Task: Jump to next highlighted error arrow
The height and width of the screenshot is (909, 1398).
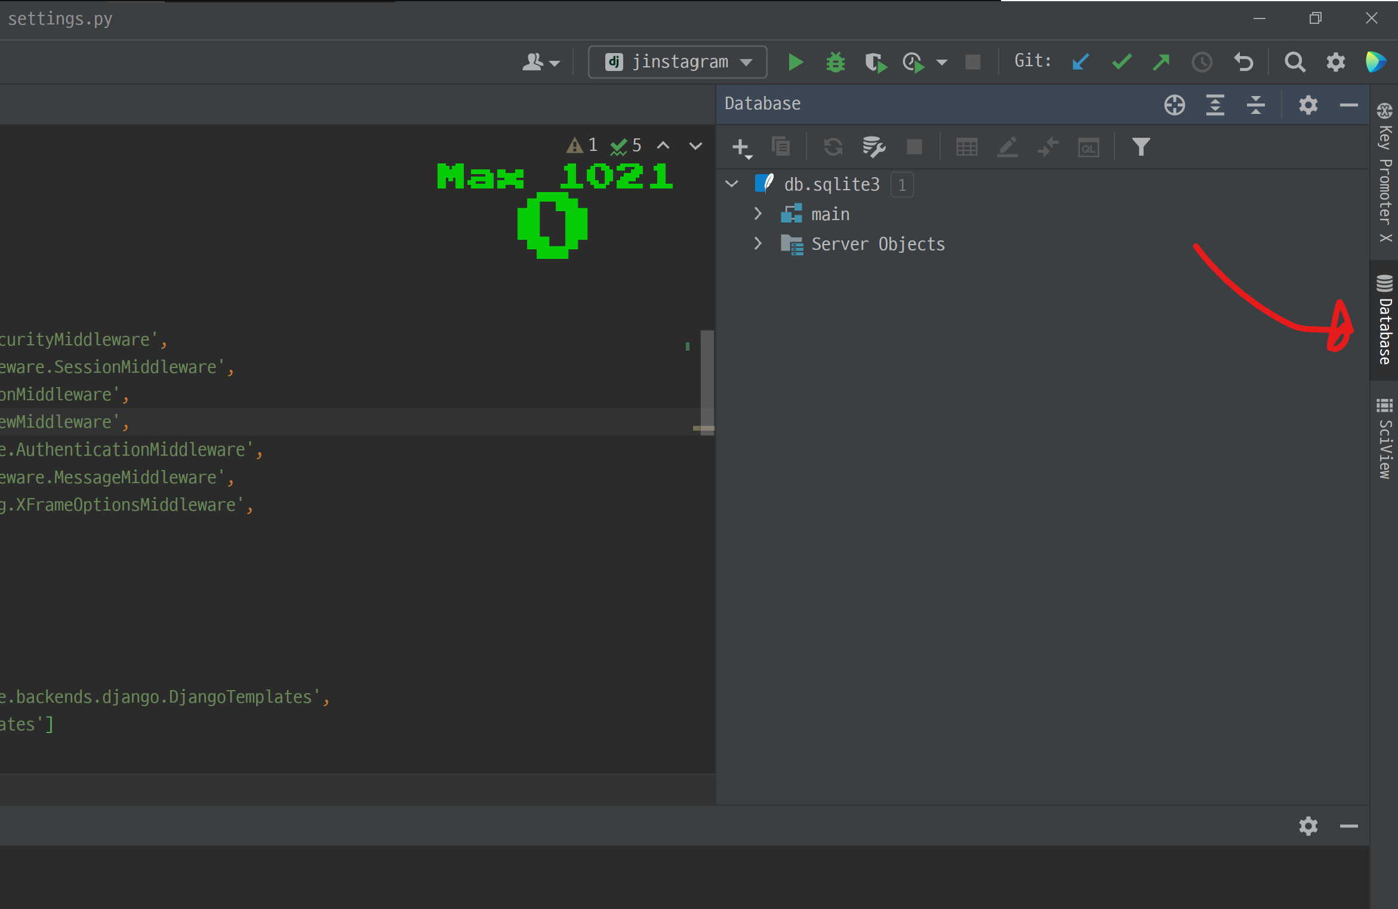Action: click(695, 146)
